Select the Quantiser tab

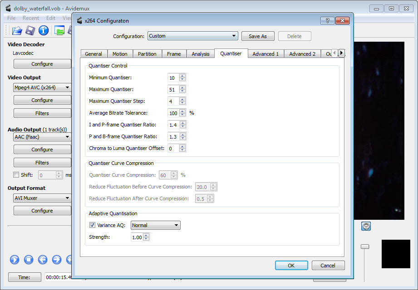pyautogui.click(x=231, y=53)
